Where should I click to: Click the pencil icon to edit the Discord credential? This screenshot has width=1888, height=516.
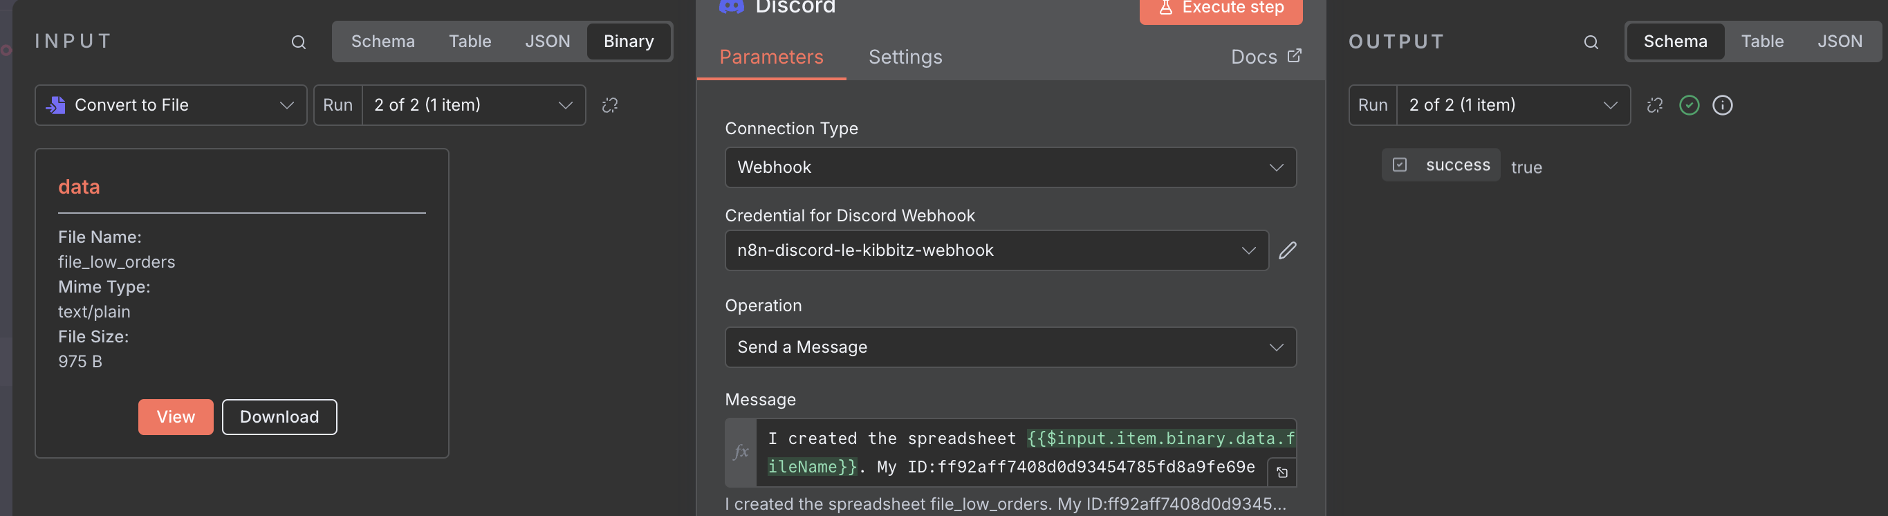(x=1287, y=250)
